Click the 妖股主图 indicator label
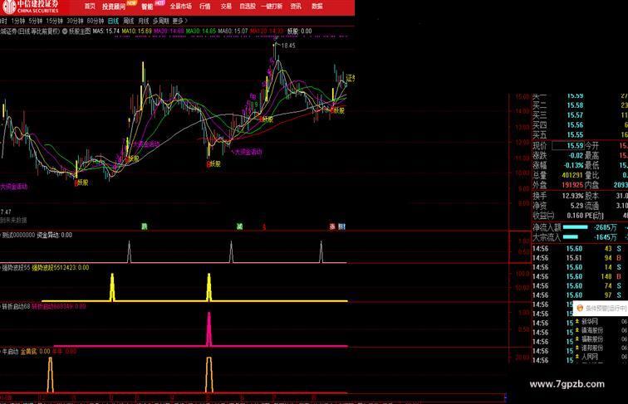Viewport: 628px width, 404px height. coord(80,32)
